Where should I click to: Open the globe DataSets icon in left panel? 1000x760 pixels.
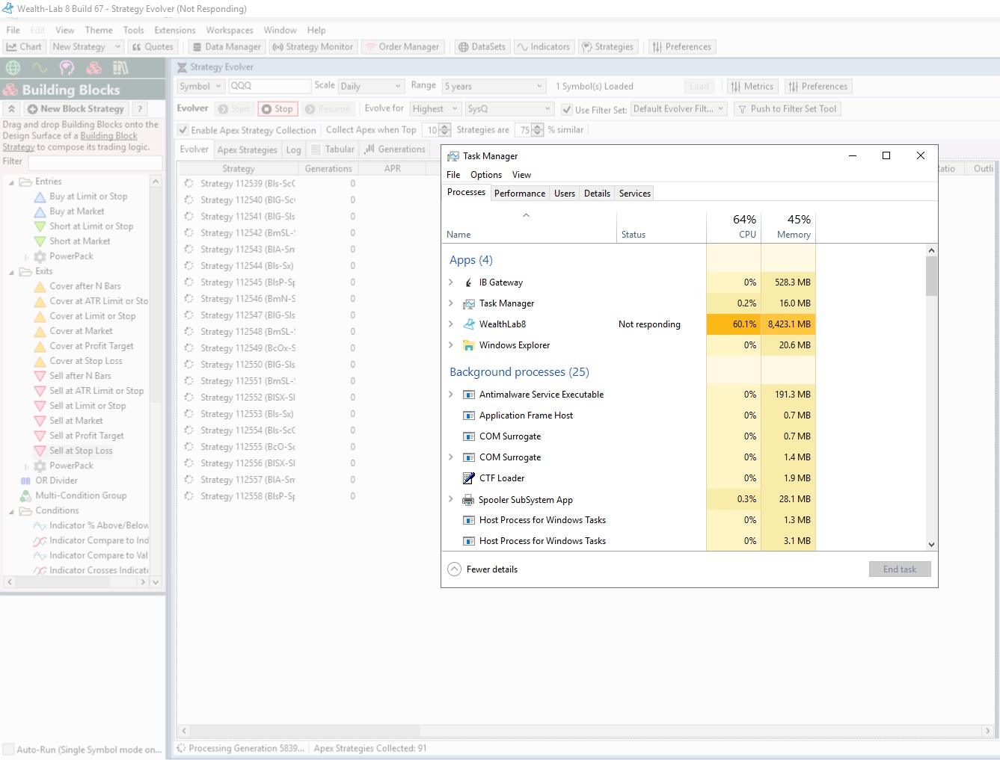coord(13,68)
